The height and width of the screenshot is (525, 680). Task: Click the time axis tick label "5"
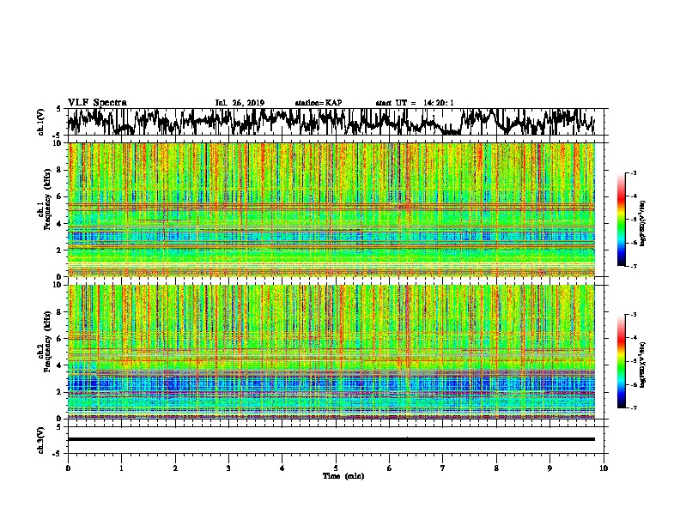pos(336,468)
